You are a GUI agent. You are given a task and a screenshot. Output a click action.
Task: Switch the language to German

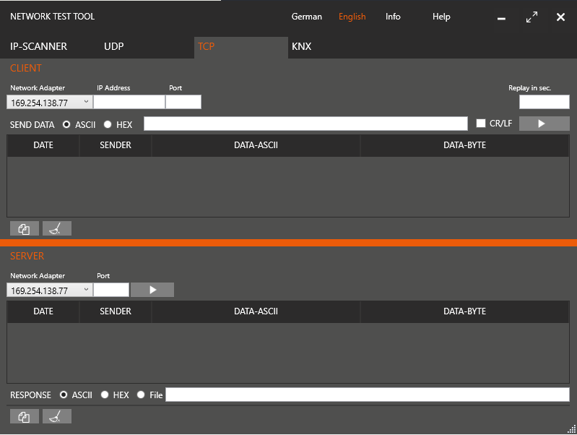pyautogui.click(x=307, y=17)
